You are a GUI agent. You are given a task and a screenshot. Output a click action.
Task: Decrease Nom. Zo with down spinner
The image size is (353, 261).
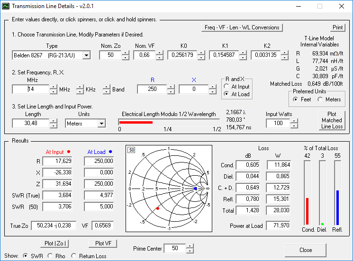tap(126, 57)
